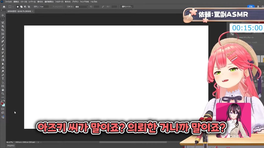Click the document size status bar text
Viewport: 264px width, 148px height.
pyautogui.click(x=25, y=142)
